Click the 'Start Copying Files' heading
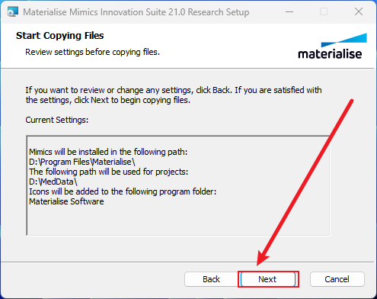The image size is (377, 299). pos(60,36)
